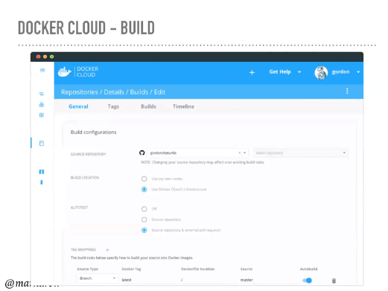
Task: Add a tag mapping with plus icon
Action: coord(107,250)
